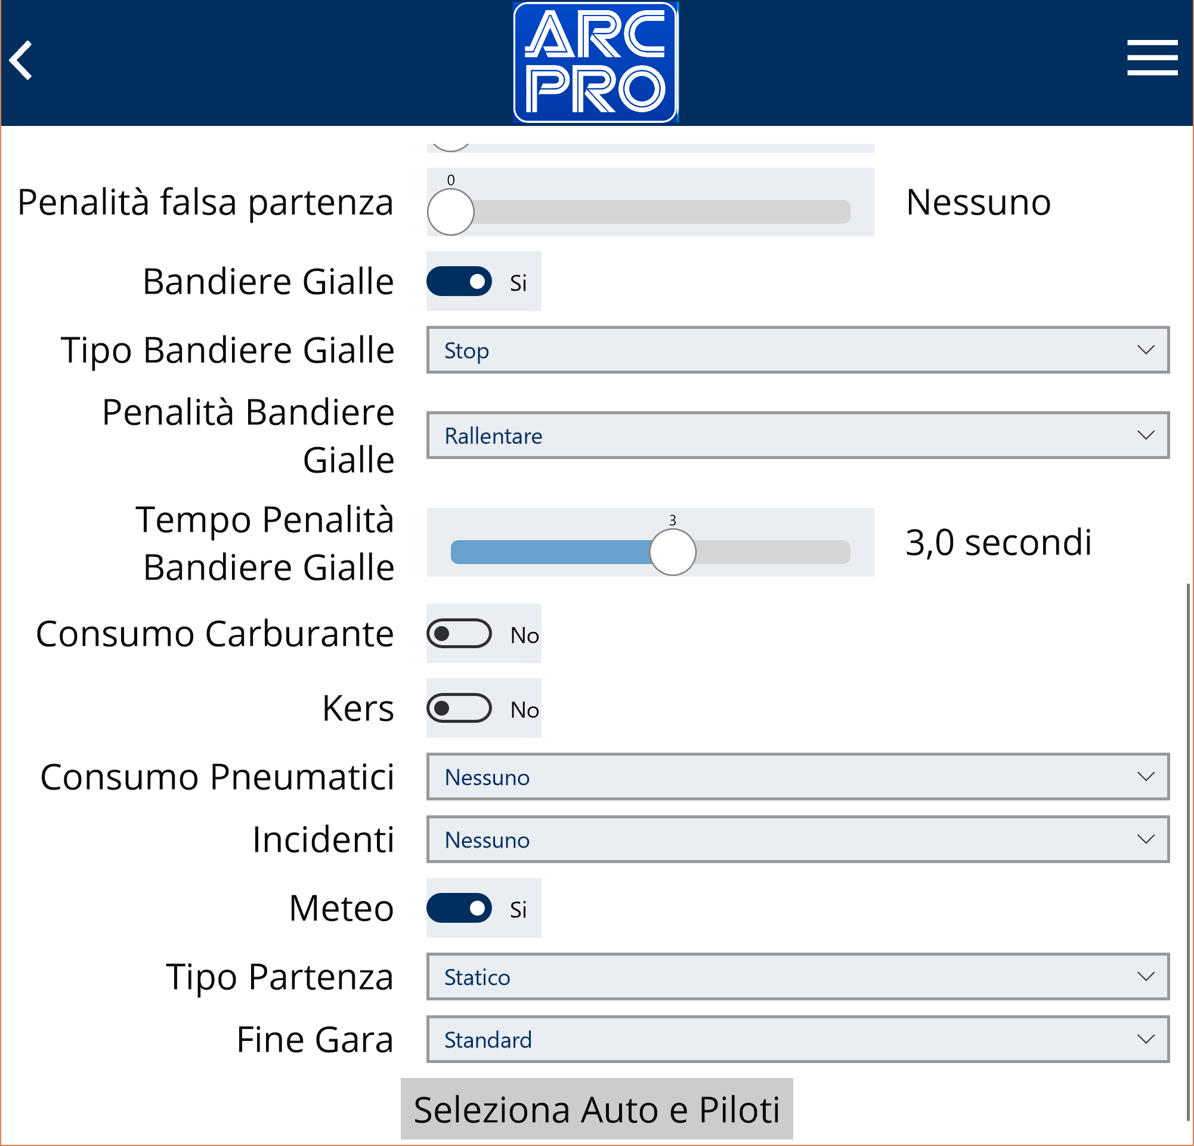The image size is (1194, 1146).
Task: Open the hamburger menu icon
Action: pos(1152,58)
